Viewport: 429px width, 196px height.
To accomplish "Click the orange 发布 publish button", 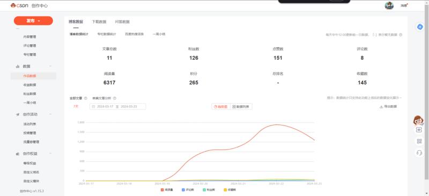I will (33, 21).
